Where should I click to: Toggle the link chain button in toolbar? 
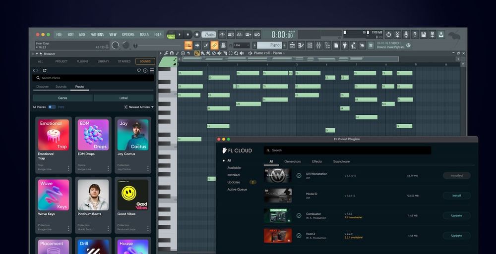pos(214,45)
